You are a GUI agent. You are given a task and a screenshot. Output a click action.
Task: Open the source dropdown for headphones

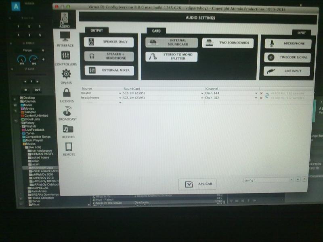pos(120,98)
